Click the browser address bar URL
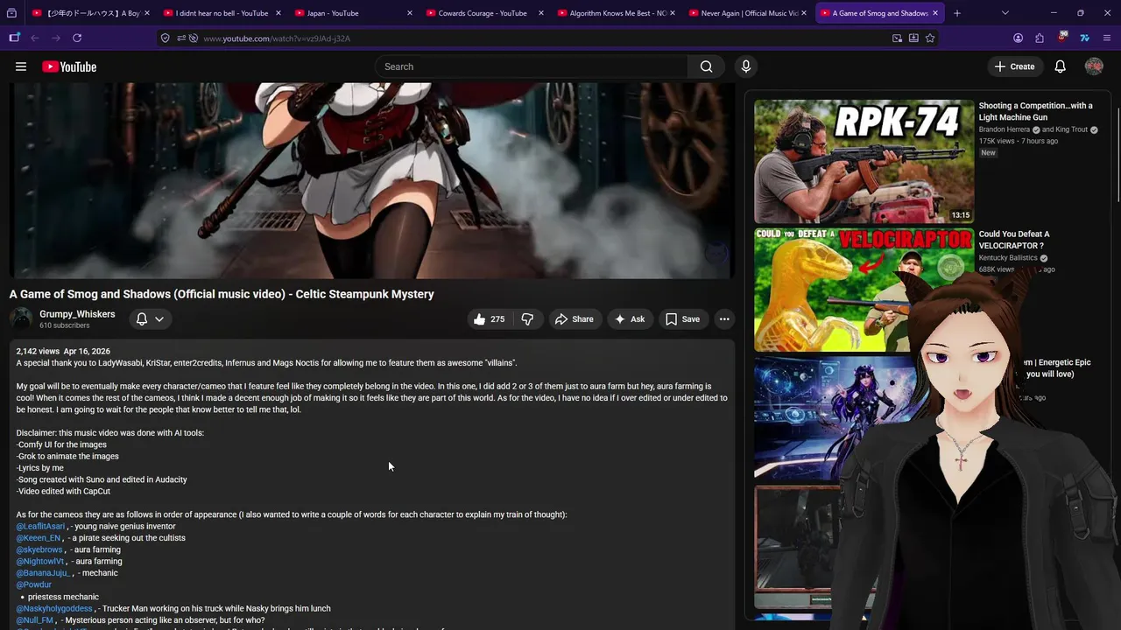The image size is (1121, 630). coord(277,38)
